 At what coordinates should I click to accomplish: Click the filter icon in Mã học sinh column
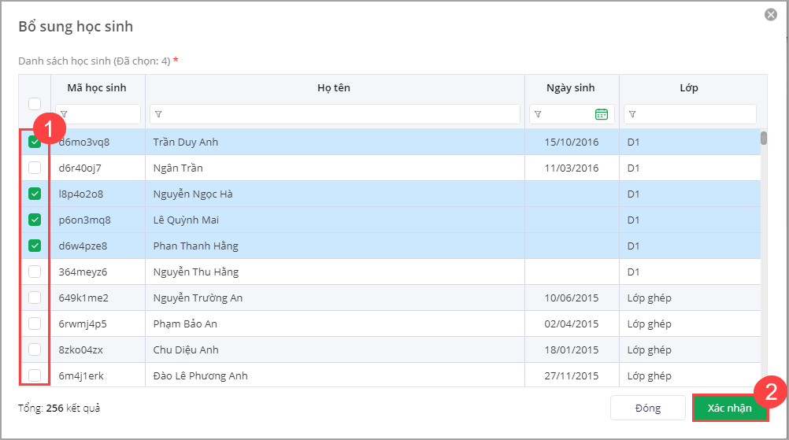coord(64,114)
